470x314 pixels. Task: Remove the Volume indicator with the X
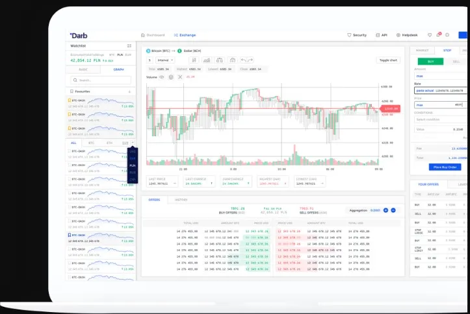[x=180, y=77]
